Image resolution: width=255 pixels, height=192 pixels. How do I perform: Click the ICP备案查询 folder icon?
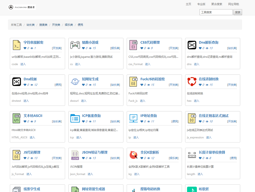tap(75, 118)
